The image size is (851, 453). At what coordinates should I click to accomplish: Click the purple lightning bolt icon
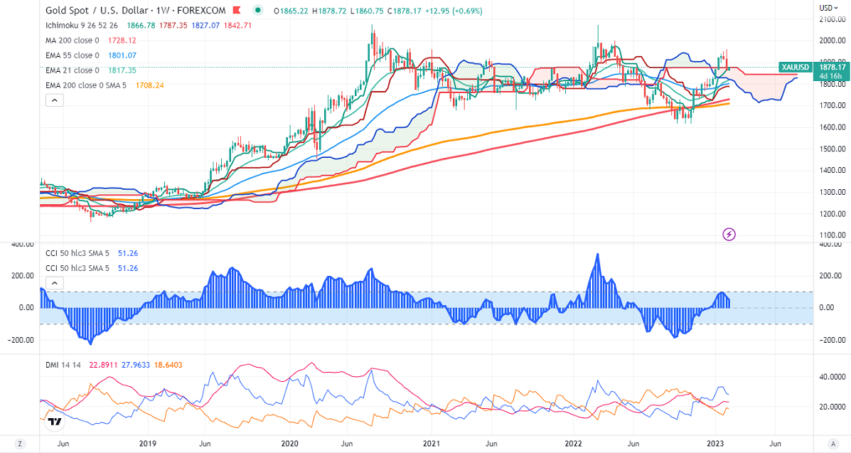(729, 233)
